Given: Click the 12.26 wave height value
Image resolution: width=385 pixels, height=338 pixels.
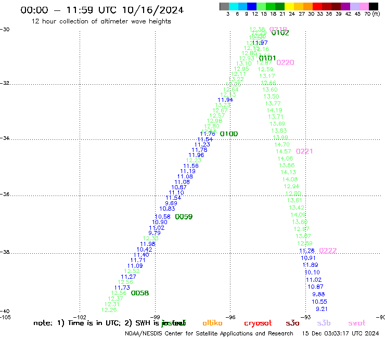Looking at the screenshot, I should (x=109, y=310).
